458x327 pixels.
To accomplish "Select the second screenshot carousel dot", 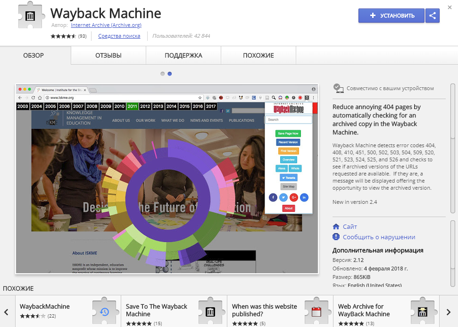I will click(x=170, y=74).
